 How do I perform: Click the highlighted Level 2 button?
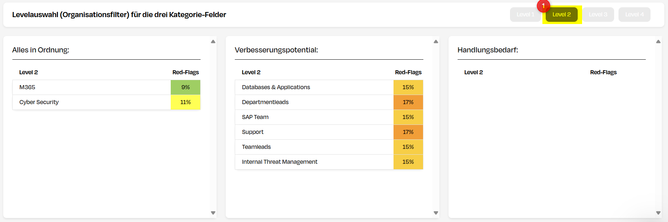click(x=562, y=14)
